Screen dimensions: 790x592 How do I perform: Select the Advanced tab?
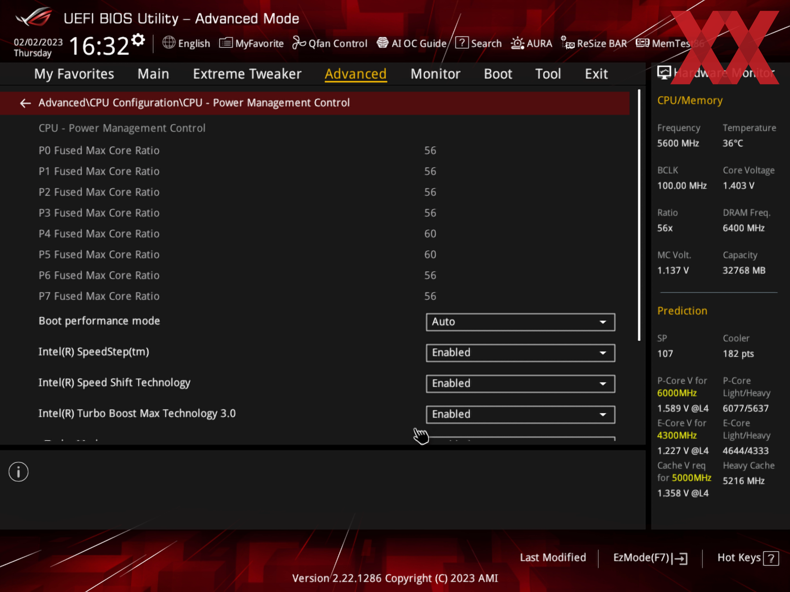click(355, 74)
